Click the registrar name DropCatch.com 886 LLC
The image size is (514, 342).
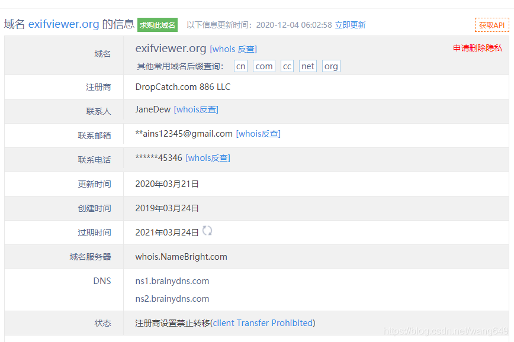[x=183, y=87]
